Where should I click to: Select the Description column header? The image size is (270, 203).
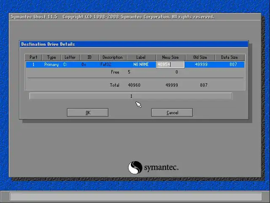click(113, 58)
